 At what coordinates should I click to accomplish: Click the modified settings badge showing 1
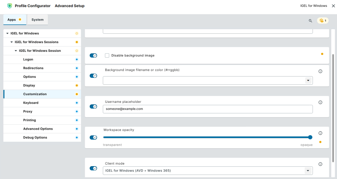[x=322, y=20]
